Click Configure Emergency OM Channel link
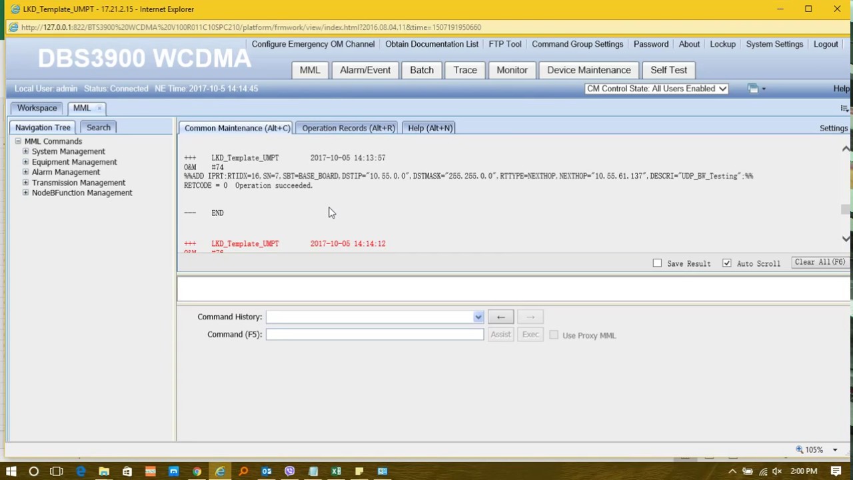 tap(313, 44)
